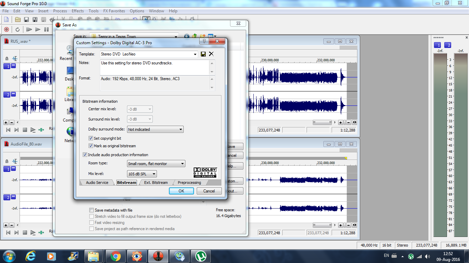Click Cancel in Custom Settings dialog

[x=209, y=191]
